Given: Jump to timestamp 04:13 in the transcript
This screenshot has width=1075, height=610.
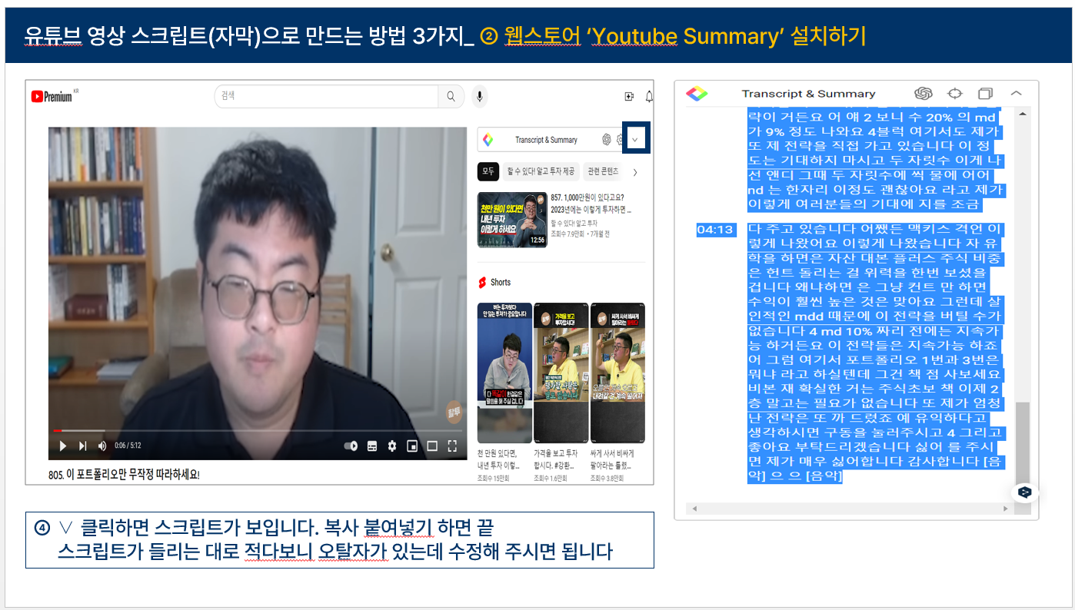Looking at the screenshot, I should click(715, 230).
